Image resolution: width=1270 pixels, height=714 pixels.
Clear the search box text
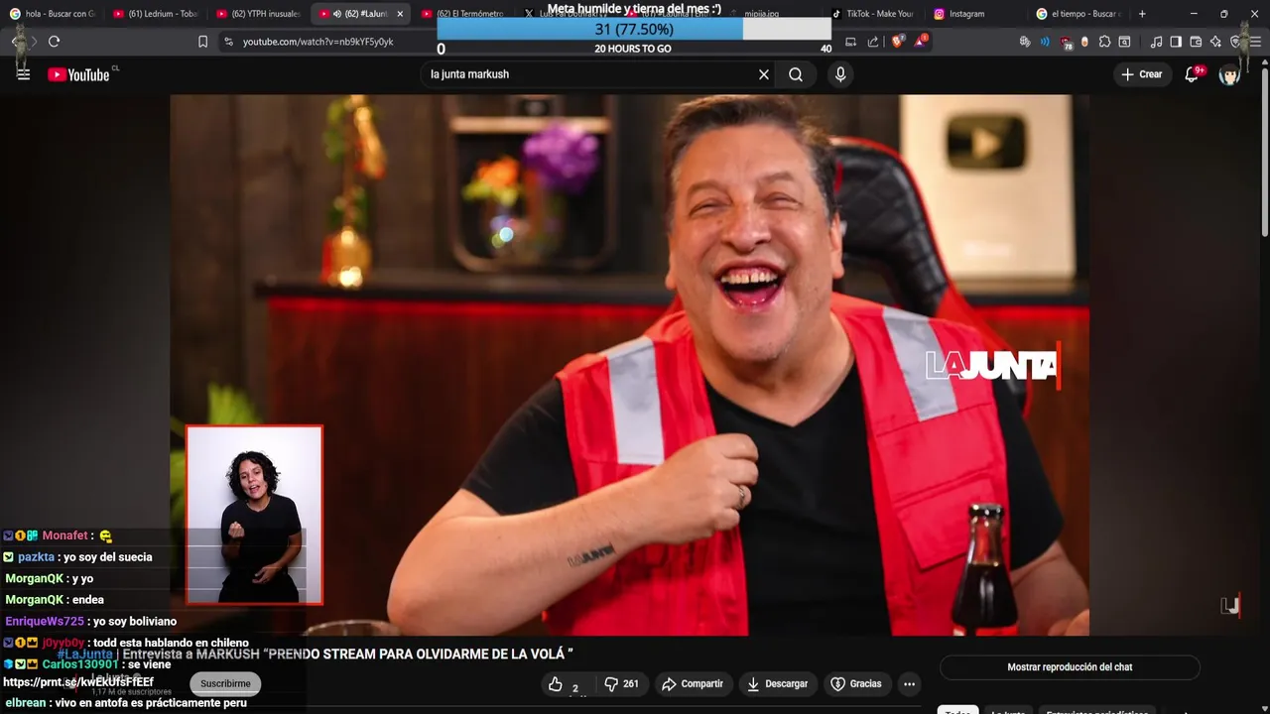(x=764, y=74)
